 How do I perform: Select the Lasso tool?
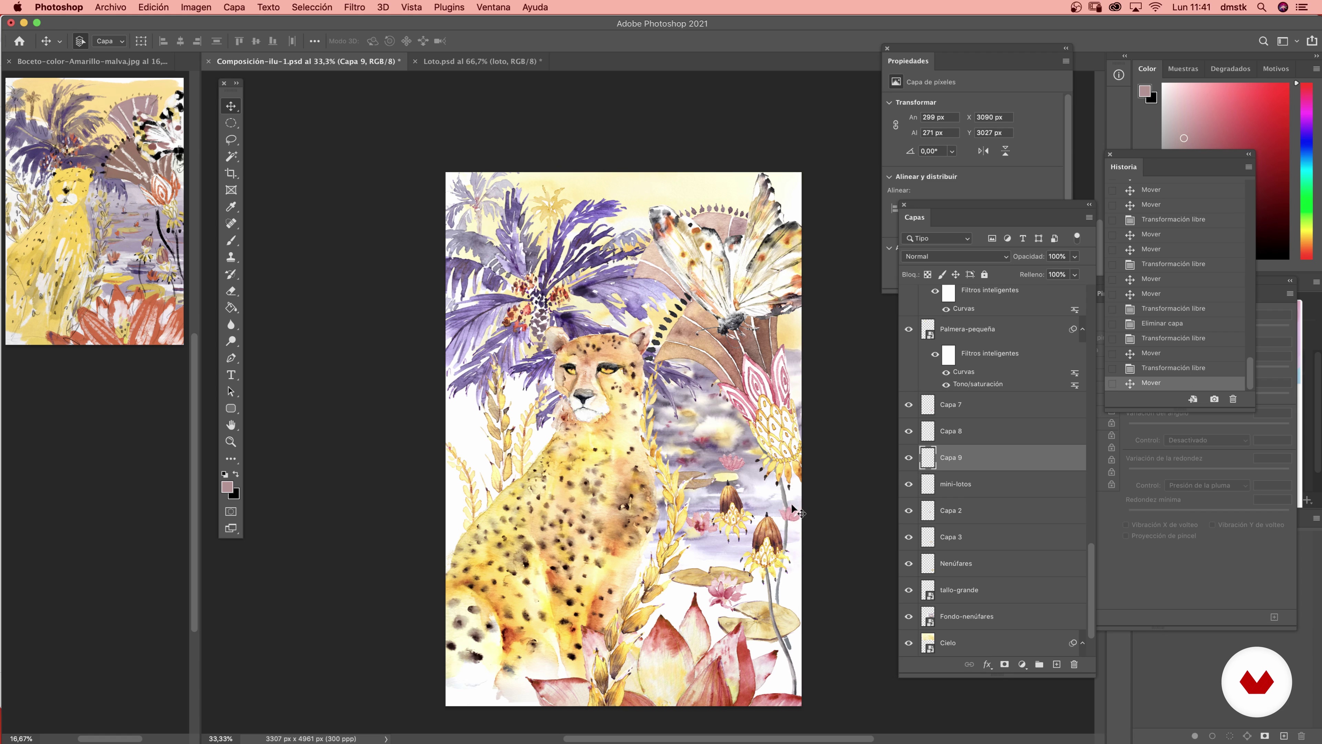pyautogui.click(x=231, y=139)
